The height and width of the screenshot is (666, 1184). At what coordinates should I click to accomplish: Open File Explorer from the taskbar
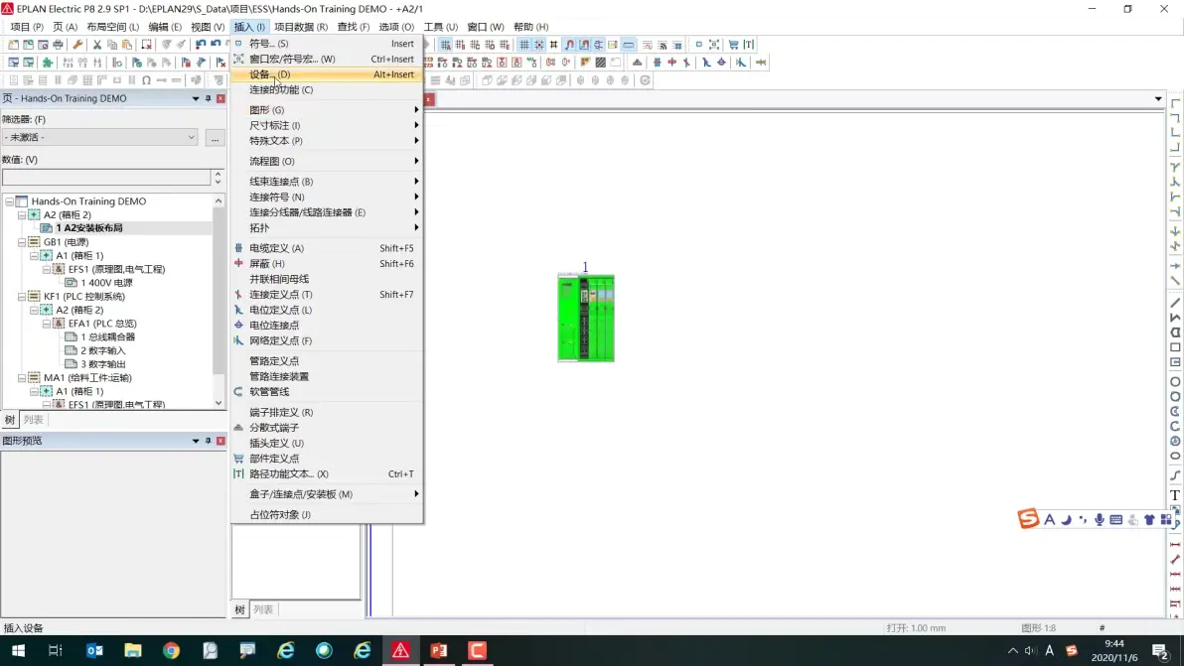point(133,650)
